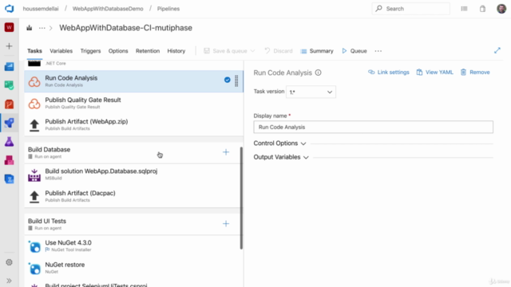Image resolution: width=511 pixels, height=287 pixels.
Task: Open Task version dropdown
Action: point(311,92)
